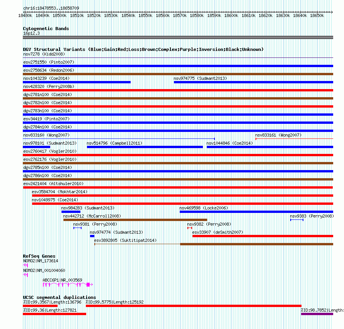The width and height of the screenshot is (344, 329).
Task: Select the esv3892805 (Suktitipat2014) label
Action: [x=126, y=240]
